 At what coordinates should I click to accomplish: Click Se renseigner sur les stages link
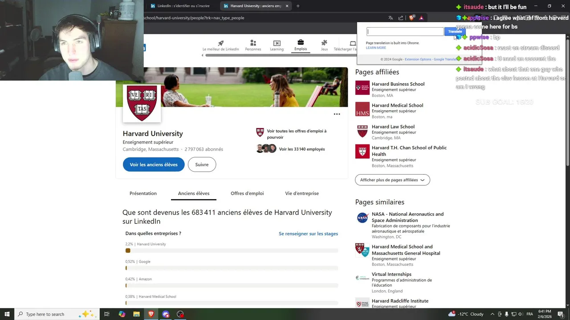(308, 234)
